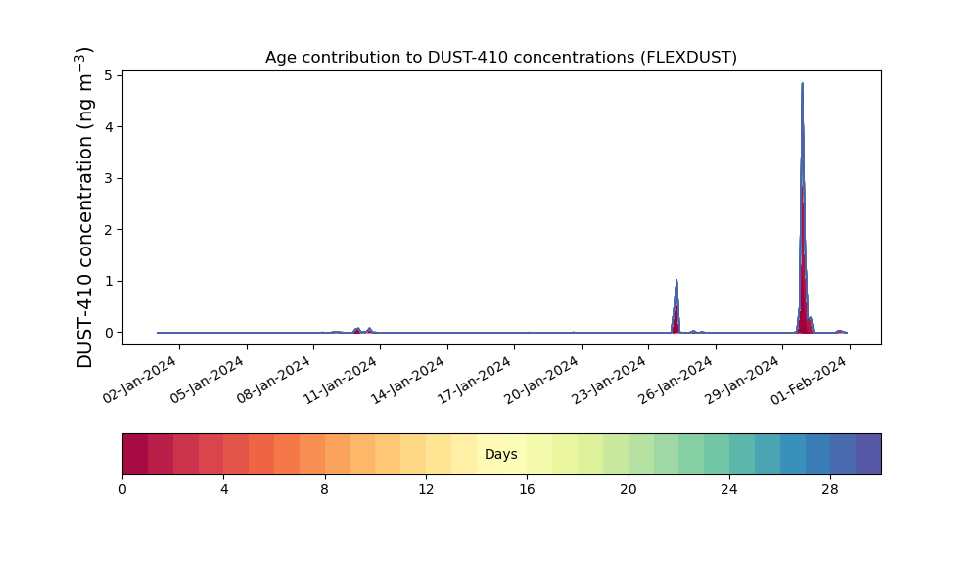The image size is (979, 587).
Task: Click the y-axis tick value 3
Action: point(109,178)
